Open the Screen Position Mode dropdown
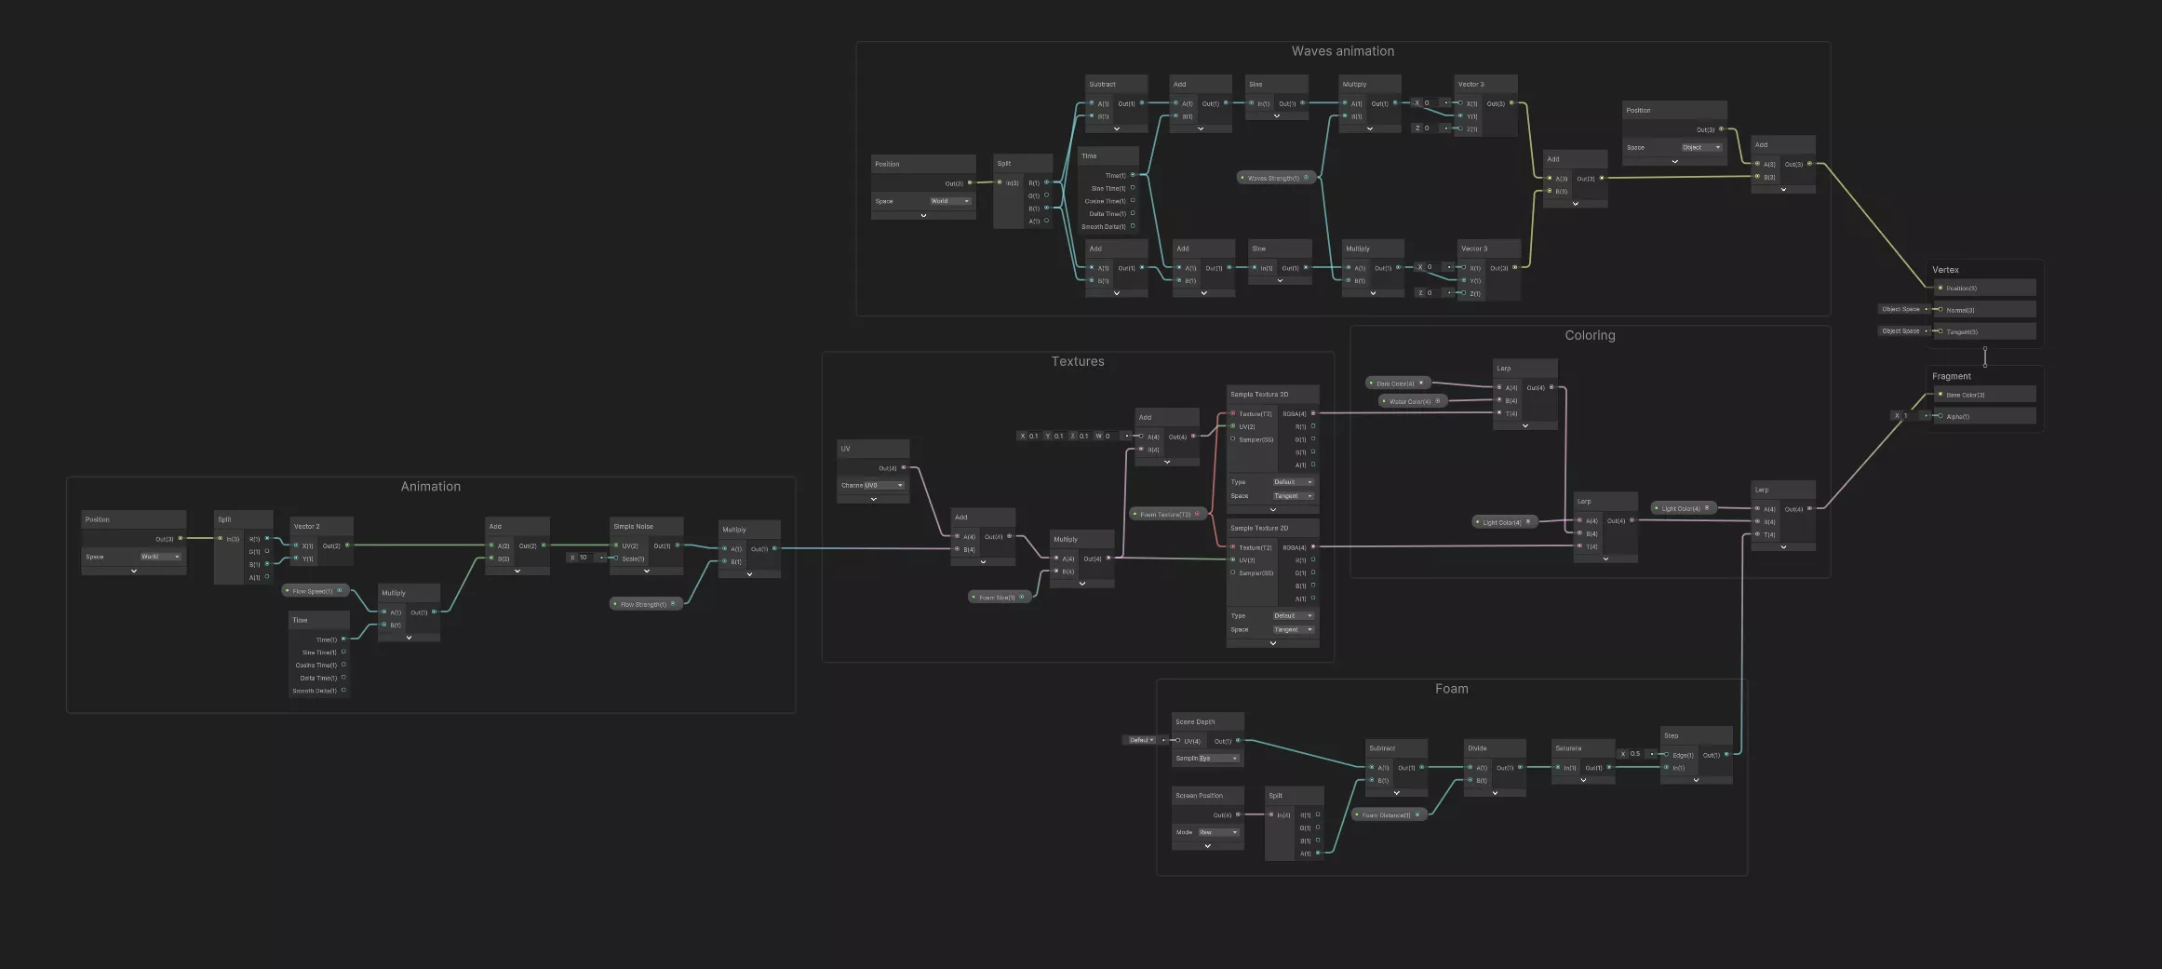The width and height of the screenshot is (2162, 969). (1218, 832)
